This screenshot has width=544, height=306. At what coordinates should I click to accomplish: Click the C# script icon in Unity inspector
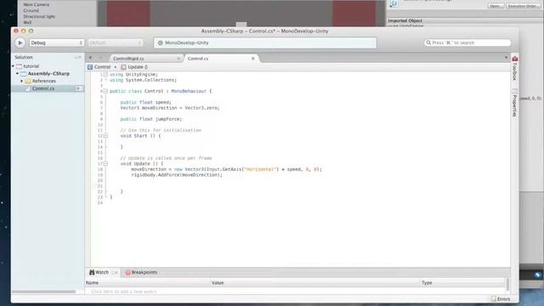click(x=394, y=3)
